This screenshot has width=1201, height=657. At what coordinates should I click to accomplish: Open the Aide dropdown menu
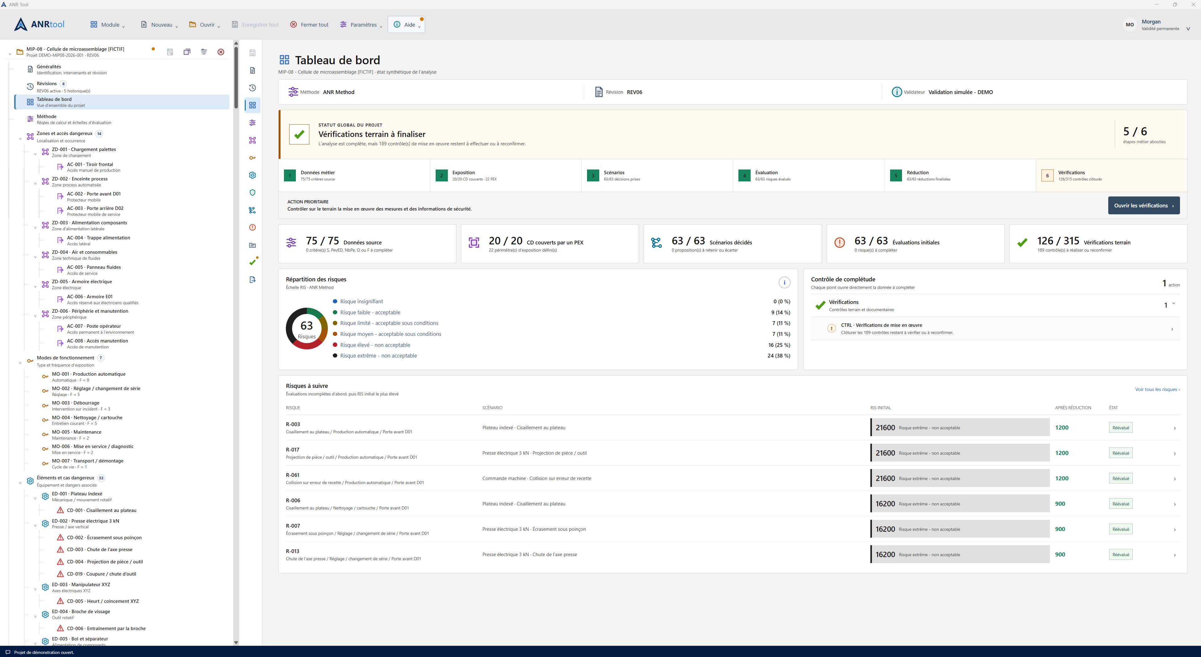coord(406,25)
